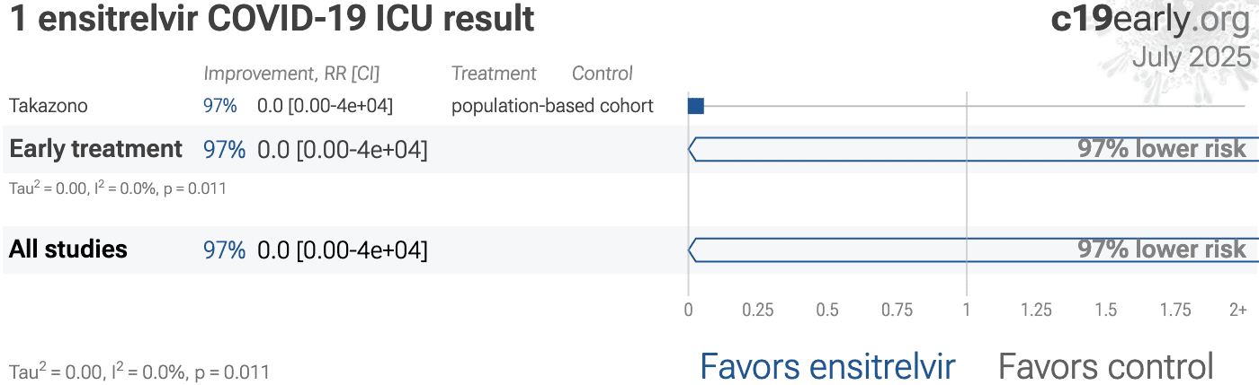Screen dimensions: 1259x385
Task: Click the All studies row label
Action: pyautogui.click(x=68, y=249)
